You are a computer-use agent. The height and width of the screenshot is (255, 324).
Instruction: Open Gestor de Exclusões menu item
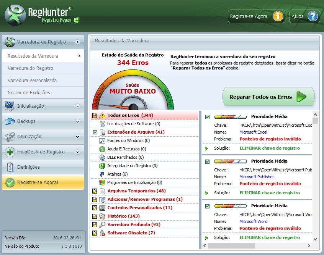tap(43, 92)
